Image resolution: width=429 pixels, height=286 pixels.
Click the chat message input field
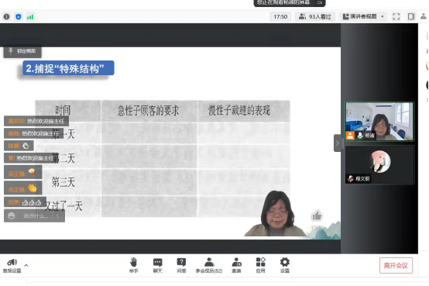(x=36, y=216)
